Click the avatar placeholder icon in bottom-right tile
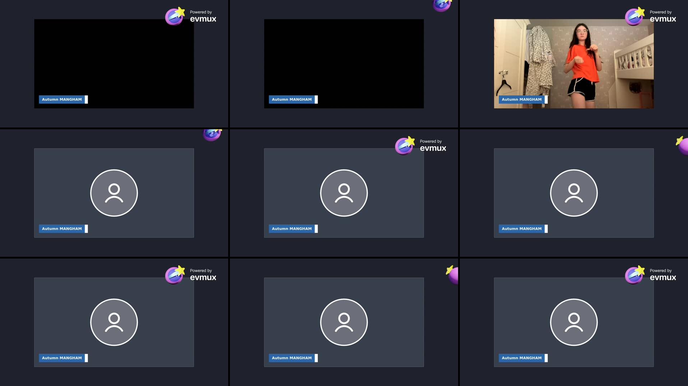Image resolution: width=688 pixels, height=386 pixels. (574, 322)
